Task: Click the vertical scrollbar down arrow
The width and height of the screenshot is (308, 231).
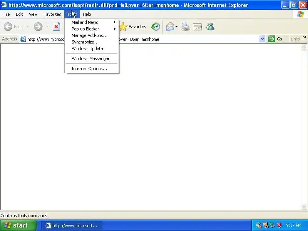Action: pyautogui.click(x=304, y=206)
